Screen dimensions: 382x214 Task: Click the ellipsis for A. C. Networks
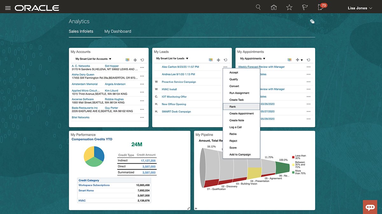(x=142, y=67)
